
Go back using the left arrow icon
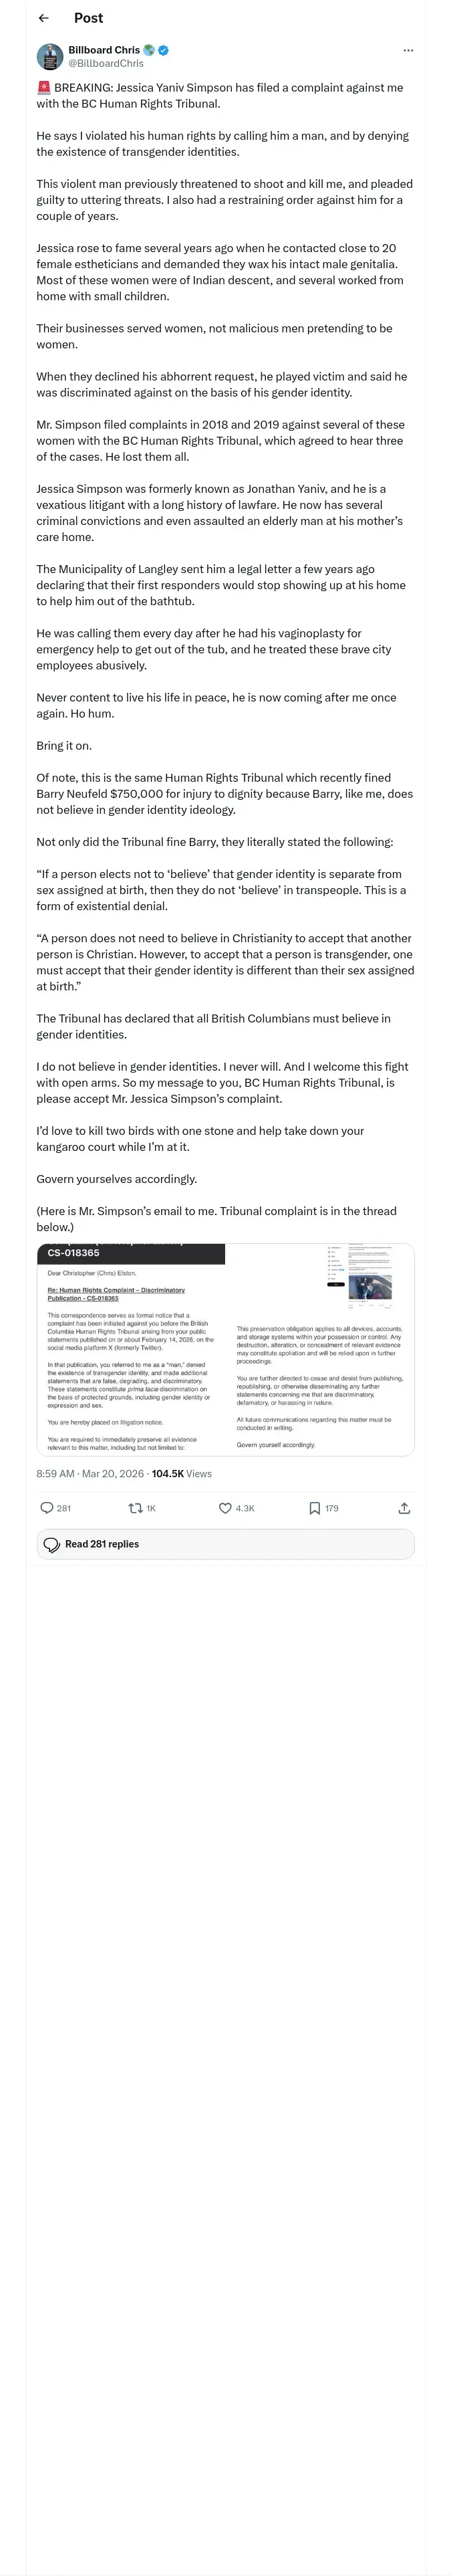pos(43,18)
